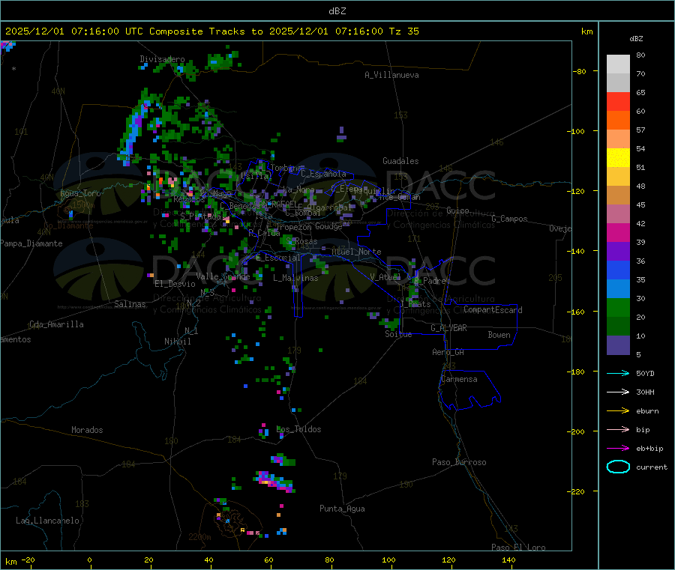
Task: Click the 'Divisadero' map label
Action: point(162,59)
